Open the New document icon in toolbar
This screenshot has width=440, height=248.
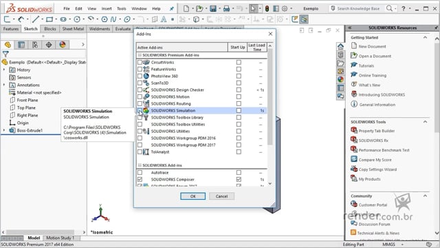[186, 9]
